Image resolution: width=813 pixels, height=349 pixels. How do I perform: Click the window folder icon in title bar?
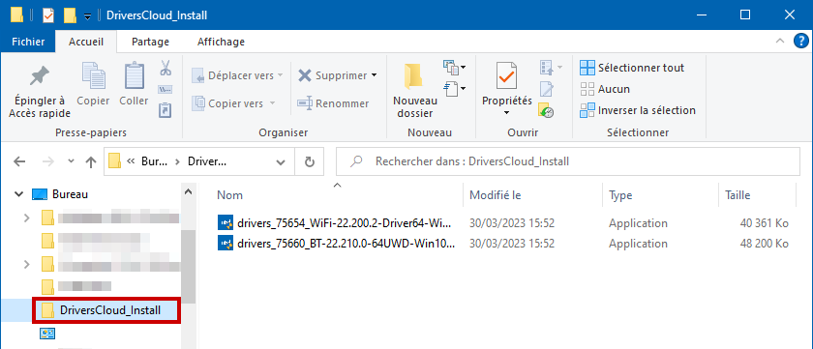tap(16, 15)
